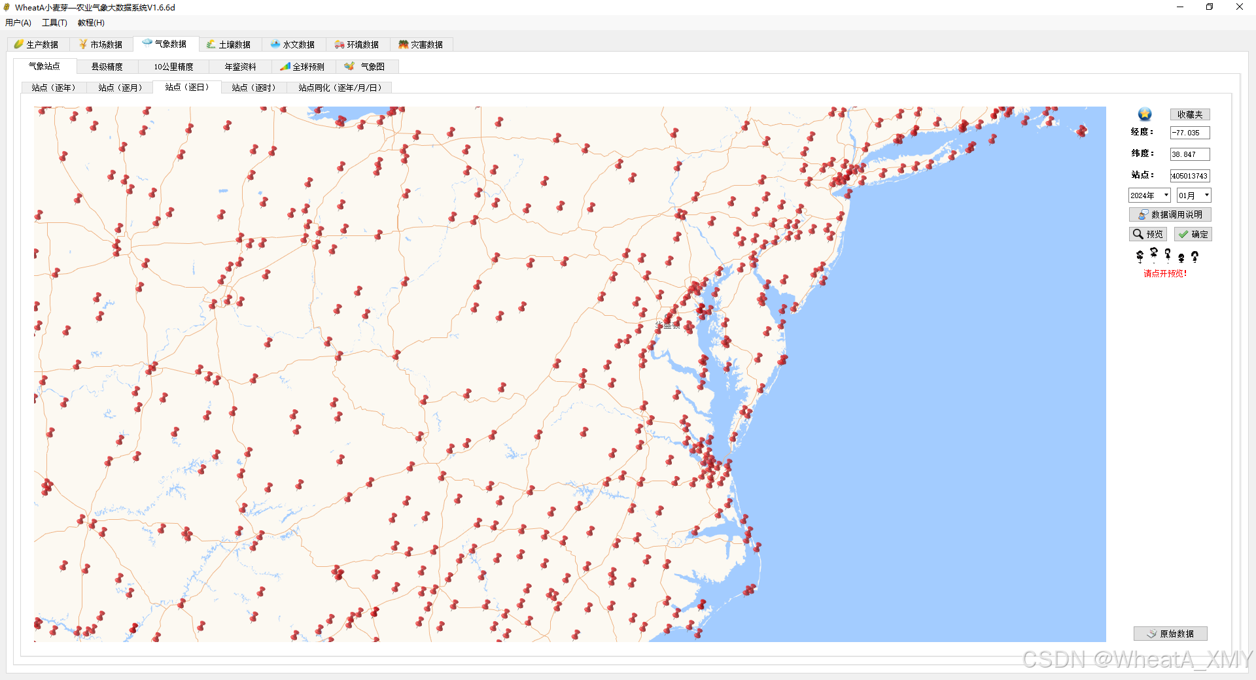Click the first dancing figure animation
1256x680 pixels.
point(1140,256)
